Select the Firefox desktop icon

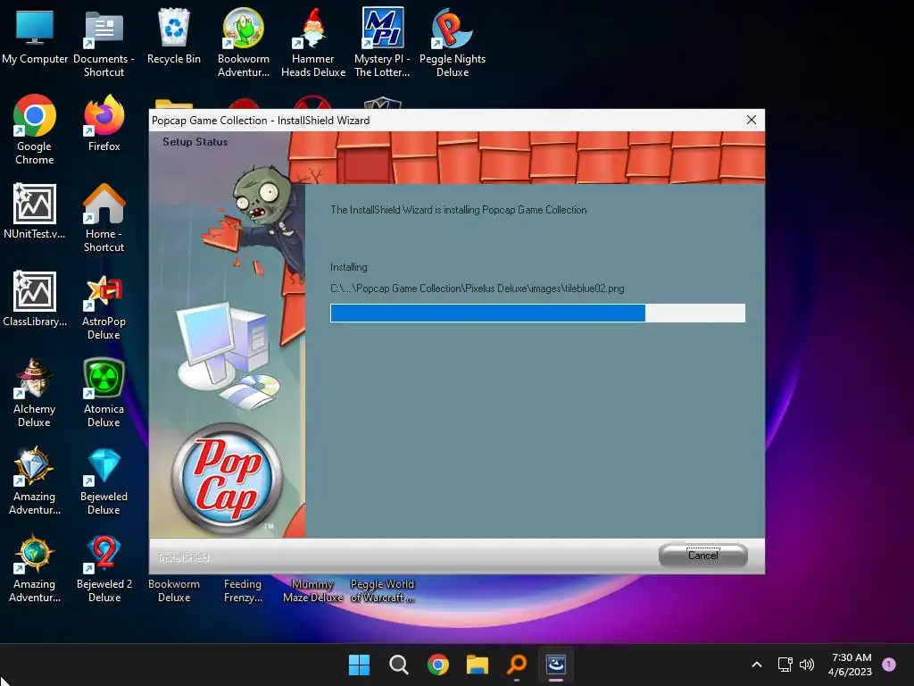point(104,123)
